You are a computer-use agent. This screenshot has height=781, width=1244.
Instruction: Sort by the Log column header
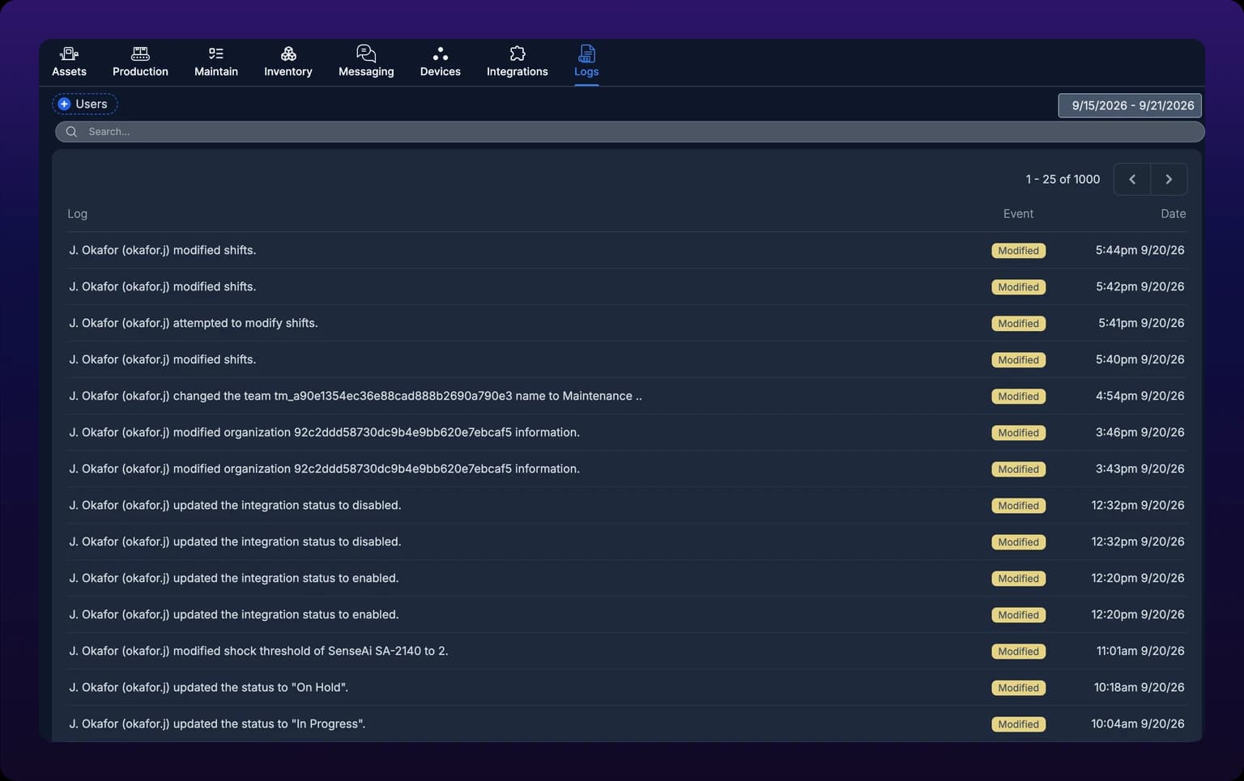77,214
